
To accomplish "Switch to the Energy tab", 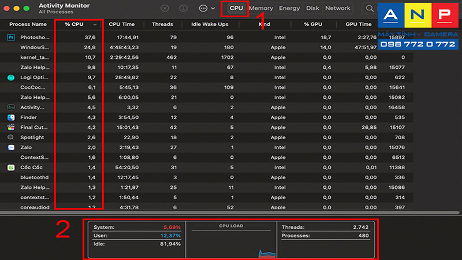I will (x=289, y=8).
